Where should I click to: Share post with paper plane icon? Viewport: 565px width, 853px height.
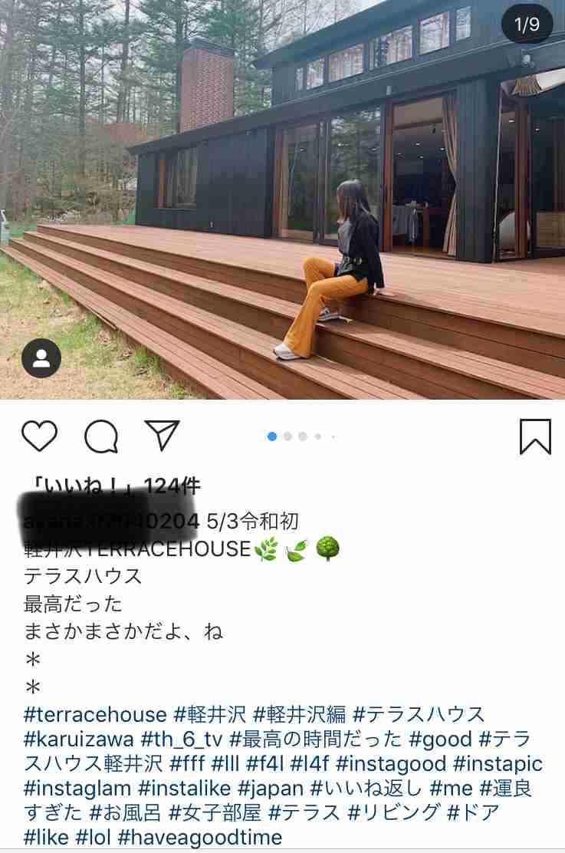pyautogui.click(x=162, y=435)
